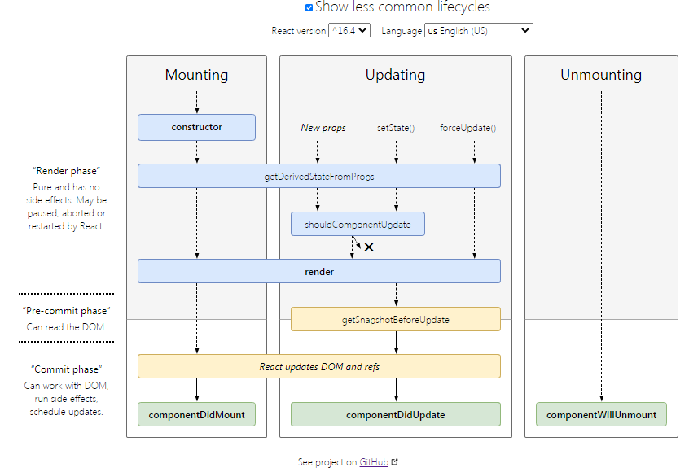689x472 pixels.
Task: Select the componentWillUnmount box
Action: pyautogui.click(x=601, y=414)
